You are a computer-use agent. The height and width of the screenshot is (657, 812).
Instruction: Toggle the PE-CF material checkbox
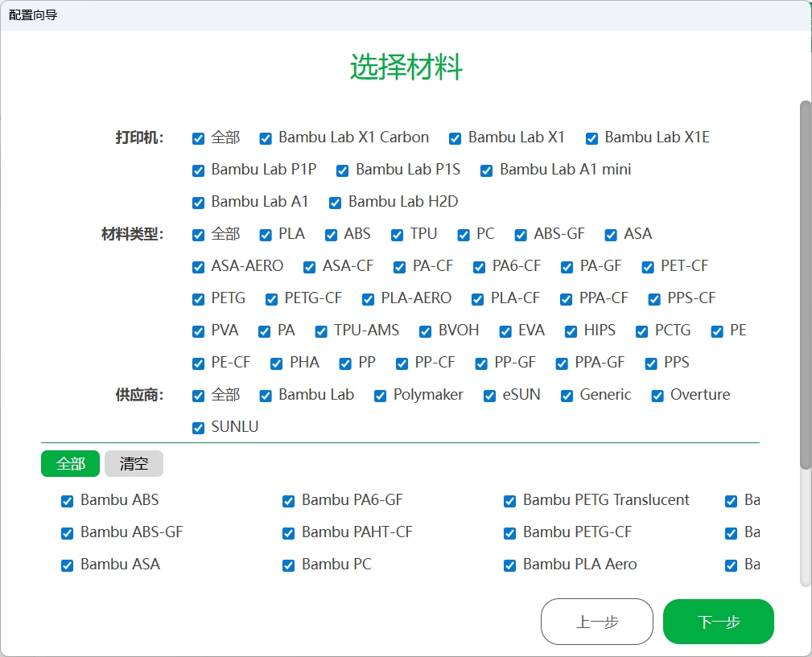point(198,363)
